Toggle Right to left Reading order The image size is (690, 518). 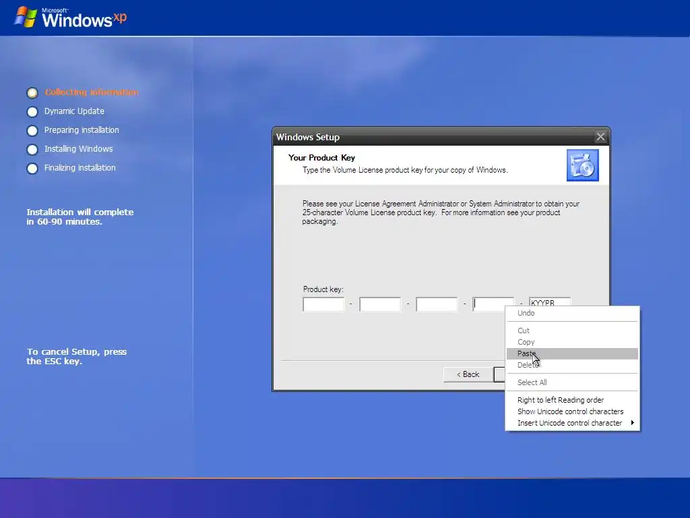pos(572,400)
